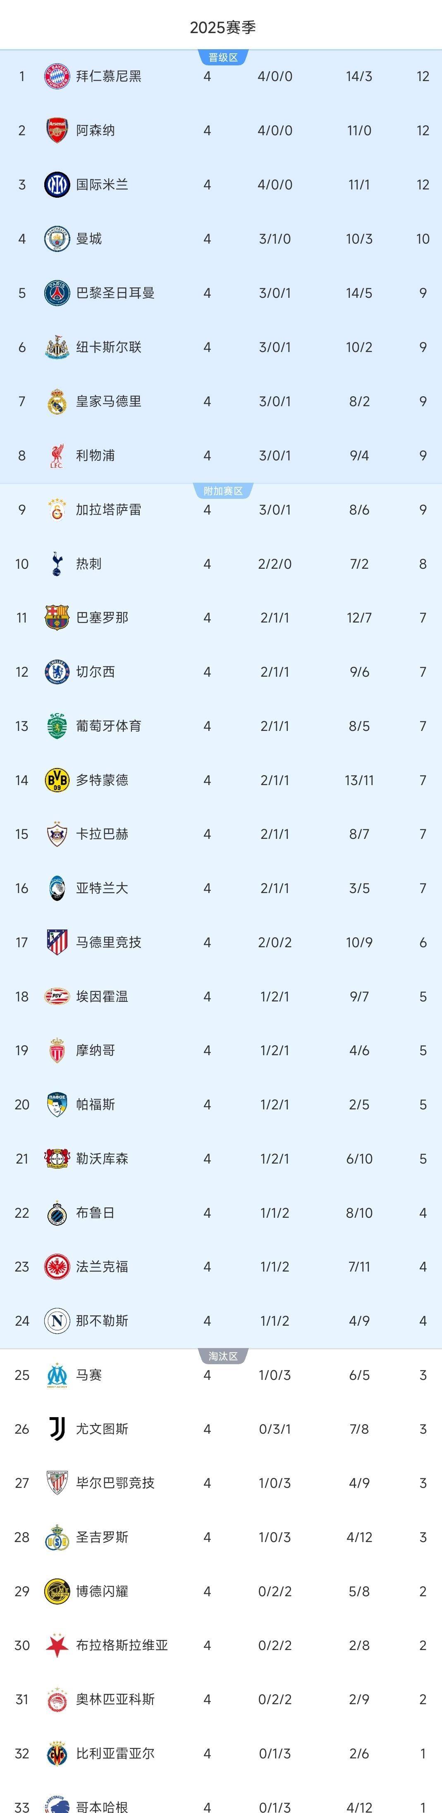Open the 2025赛季 season title
This screenshot has height=1813, width=442.
pyautogui.click(x=222, y=27)
